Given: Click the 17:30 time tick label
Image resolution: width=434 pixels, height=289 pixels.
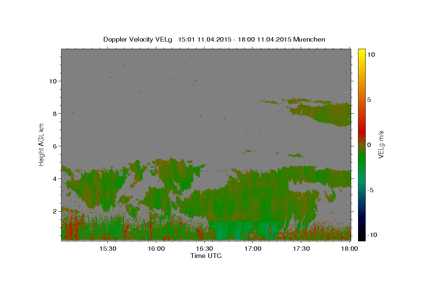Looking at the screenshot, I should [x=301, y=249].
